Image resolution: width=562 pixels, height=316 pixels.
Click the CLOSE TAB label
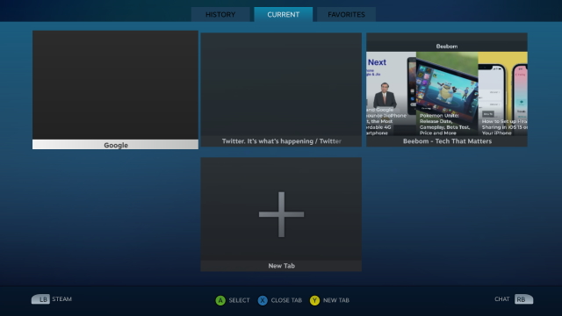286,300
